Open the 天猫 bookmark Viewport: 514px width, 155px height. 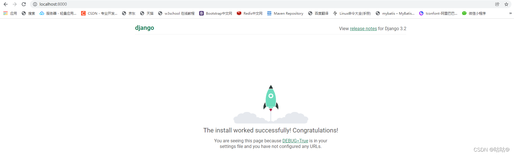pos(147,13)
